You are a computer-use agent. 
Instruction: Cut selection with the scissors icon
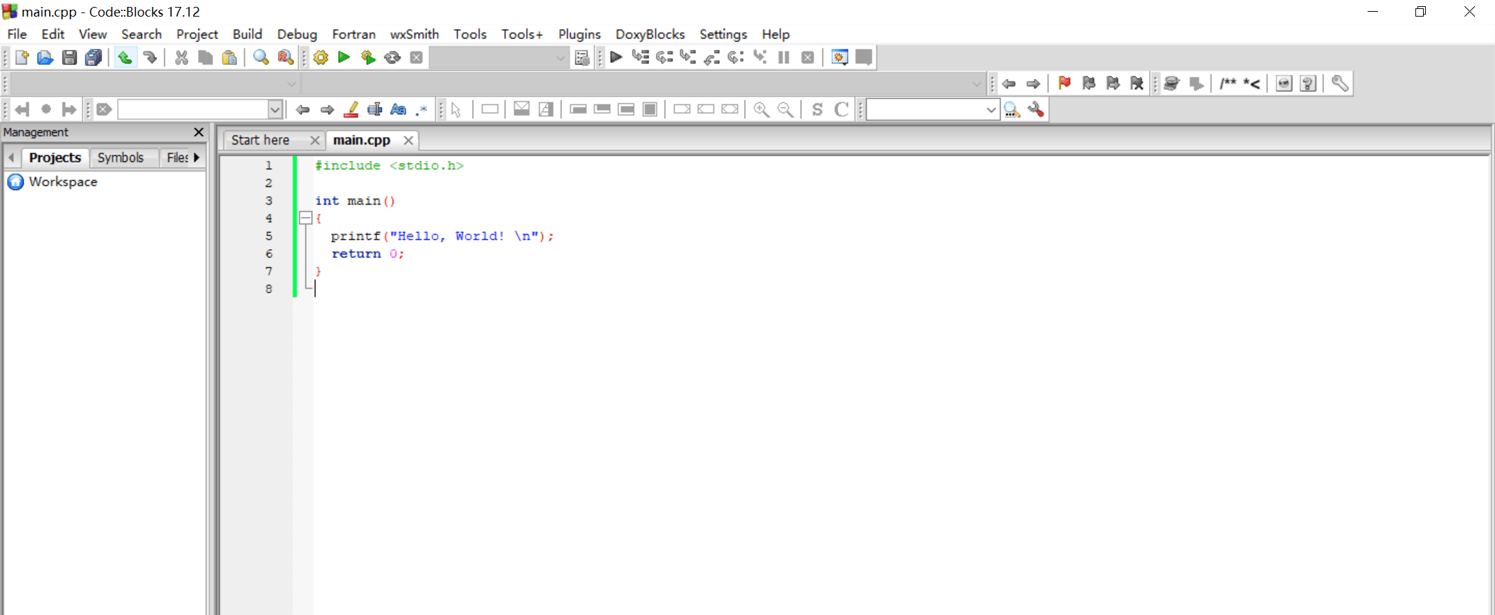coord(181,57)
